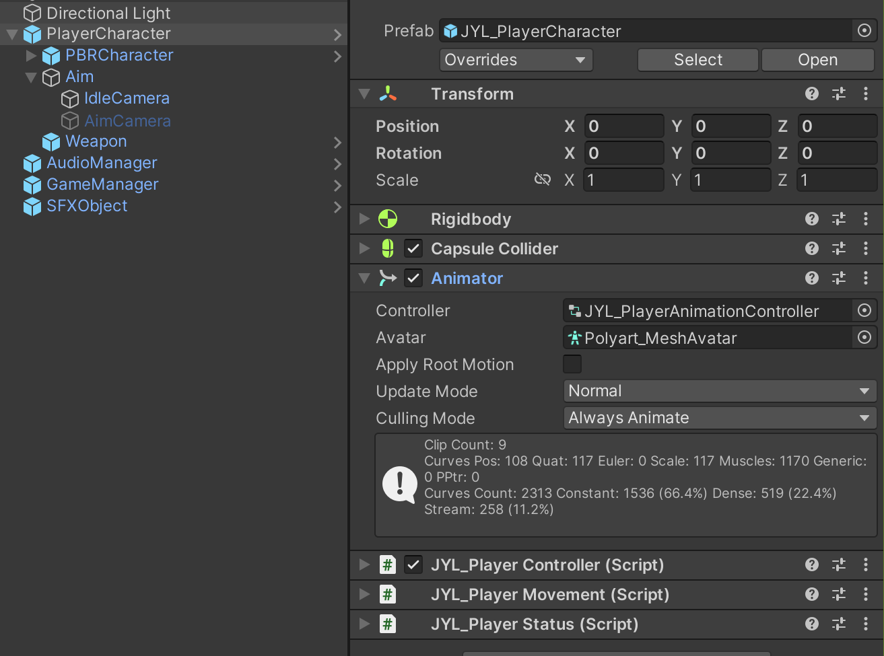Expand JYL_Player Status script foldout

pyautogui.click(x=364, y=624)
